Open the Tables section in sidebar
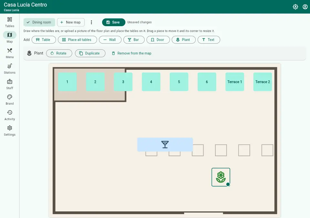Viewport: 310px width, 218px height. click(x=9, y=22)
